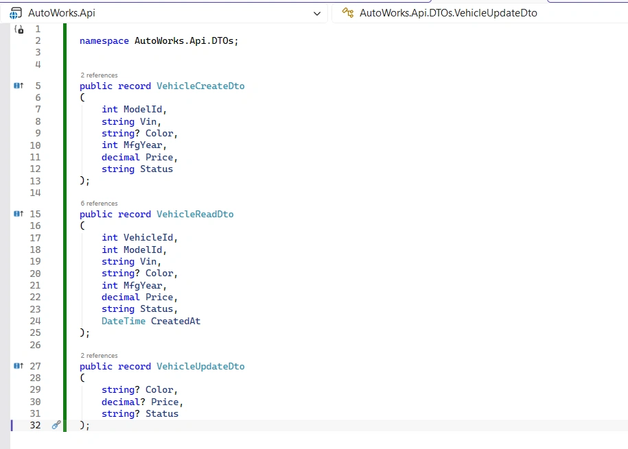This screenshot has height=449, width=628.
Task: Click the AutoWorks.Api project icon in navigation bar
Action: click(x=16, y=13)
